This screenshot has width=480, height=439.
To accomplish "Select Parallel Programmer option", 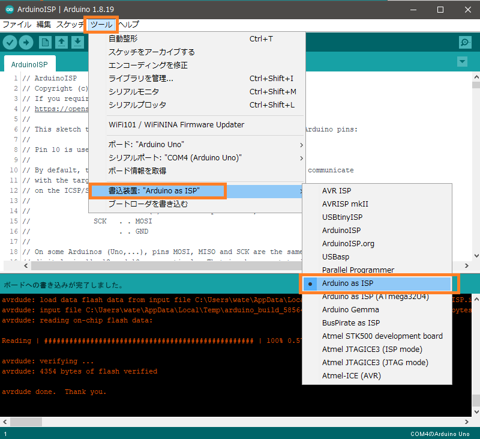I will point(377,270).
